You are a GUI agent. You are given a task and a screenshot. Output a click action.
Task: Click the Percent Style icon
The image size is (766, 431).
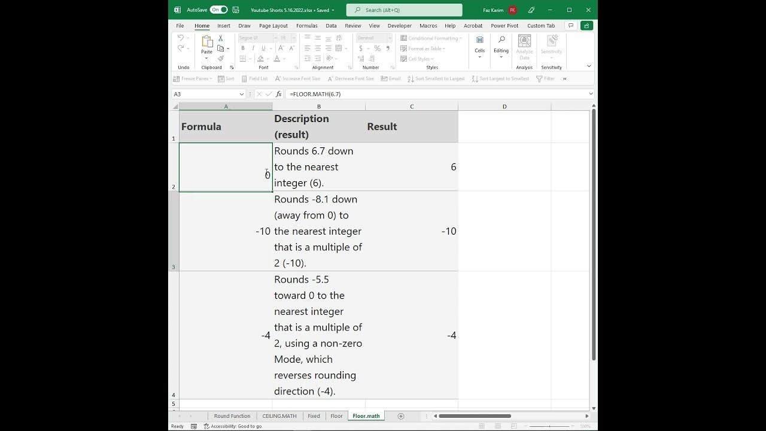pyautogui.click(x=377, y=48)
